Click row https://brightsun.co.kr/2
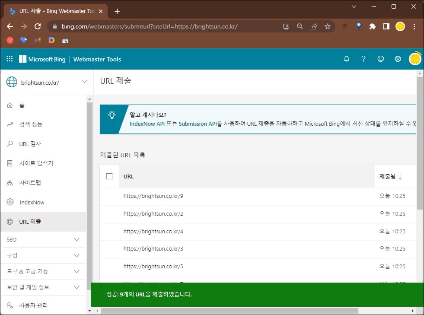Image resolution: width=424 pixels, height=315 pixels. click(x=258, y=213)
